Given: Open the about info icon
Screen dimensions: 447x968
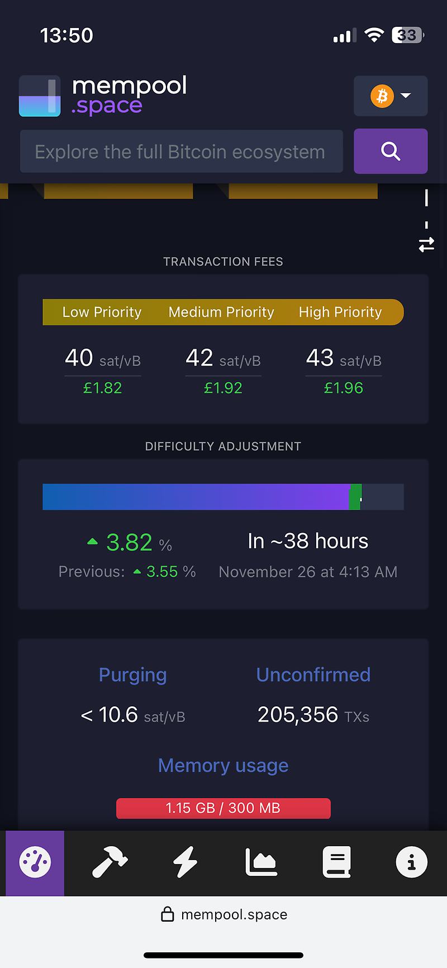Looking at the screenshot, I should (x=412, y=862).
